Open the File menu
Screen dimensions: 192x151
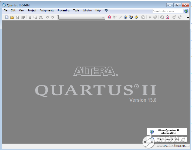click(5, 10)
